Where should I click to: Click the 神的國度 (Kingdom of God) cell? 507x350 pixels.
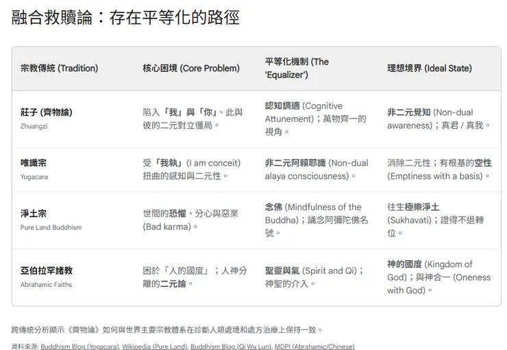pyautogui.click(x=438, y=277)
